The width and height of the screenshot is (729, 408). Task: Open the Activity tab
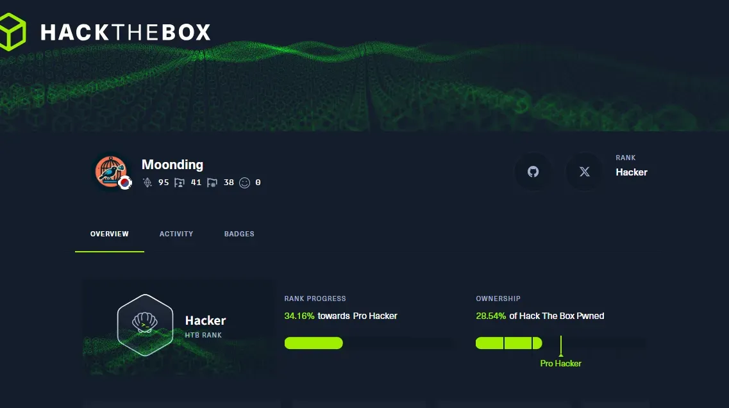(176, 234)
